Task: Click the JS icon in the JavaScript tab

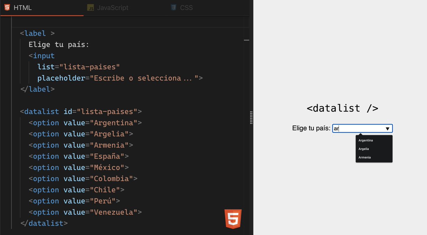Action: [91, 8]
